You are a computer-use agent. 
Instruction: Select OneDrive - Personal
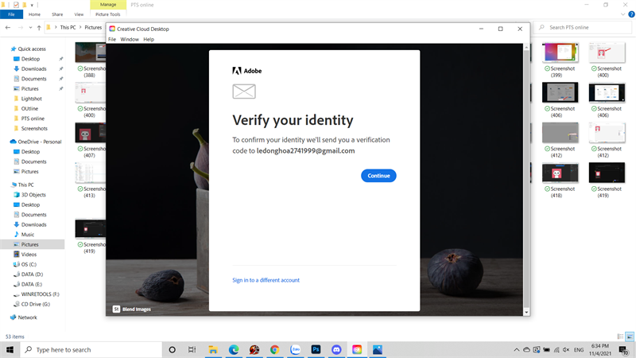(x=39, y=142)
